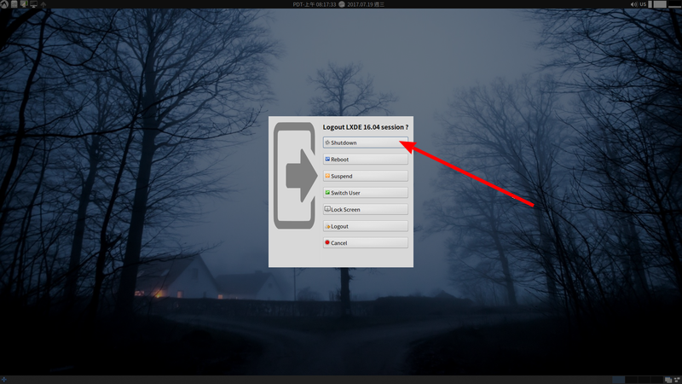The image size is (682, 384).
Task: Click the fifth launcher icon in top panel
Action: click(43, 4)
